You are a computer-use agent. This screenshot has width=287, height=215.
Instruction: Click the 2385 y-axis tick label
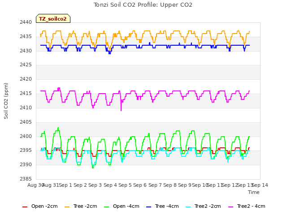(26, 179)
